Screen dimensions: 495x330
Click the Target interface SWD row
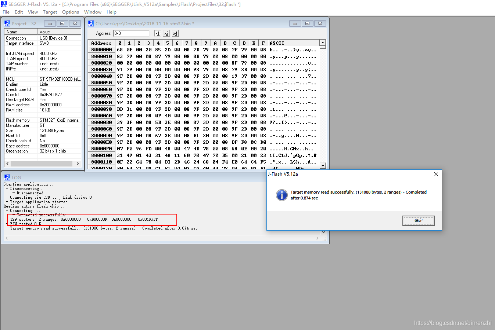pyautogui.click(x=43, y=43)
